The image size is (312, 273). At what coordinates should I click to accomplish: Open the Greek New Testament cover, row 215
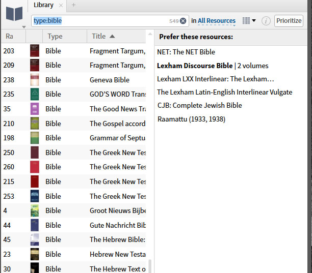35,181
